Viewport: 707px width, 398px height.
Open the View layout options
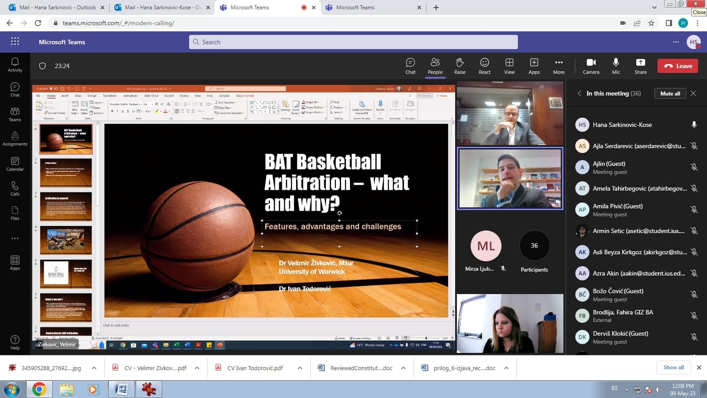(x=509, y=66)
